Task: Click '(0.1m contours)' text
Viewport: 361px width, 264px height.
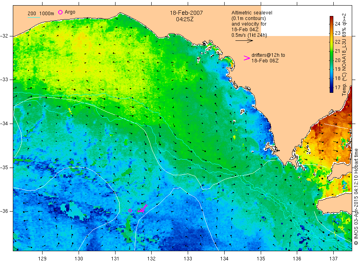Action: click(248, 18)
